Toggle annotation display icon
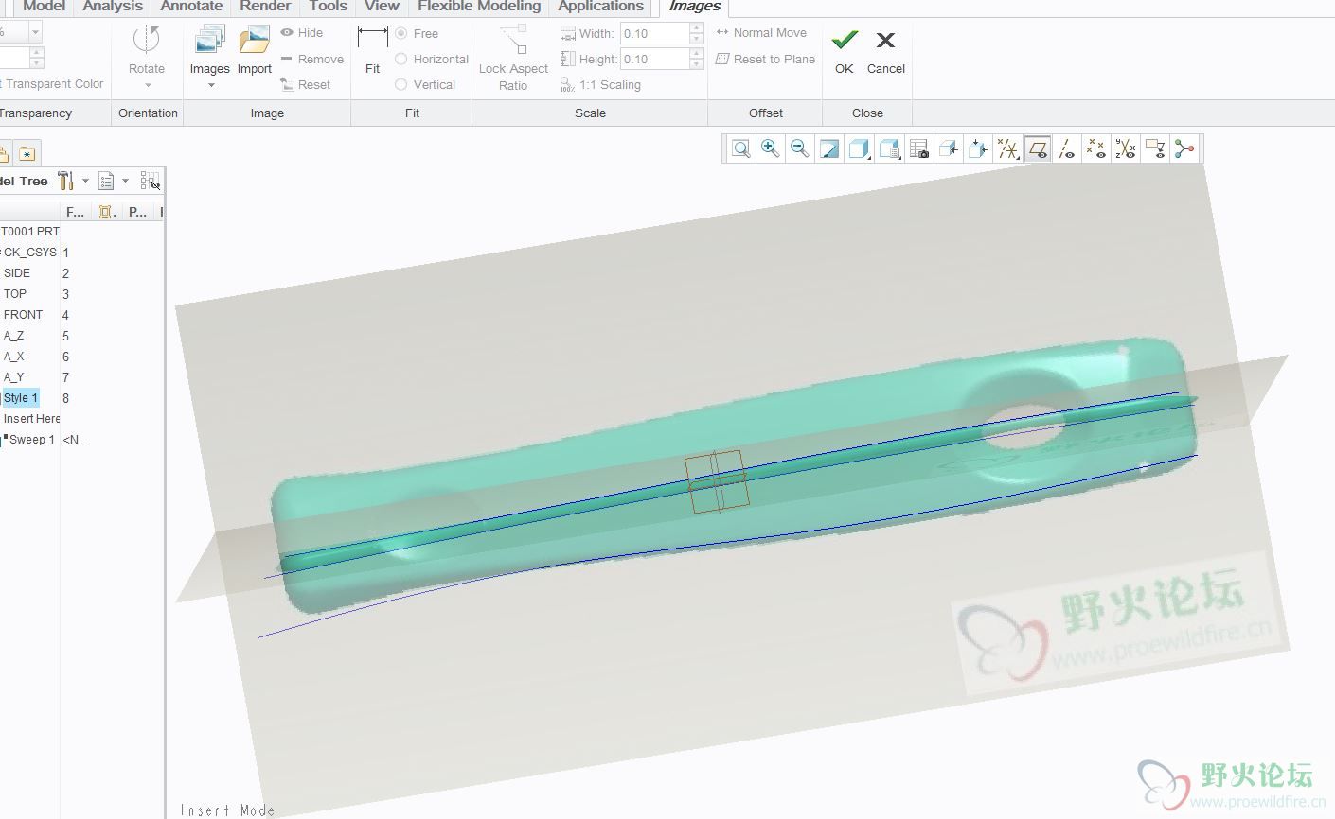The width and height of the screenshot is (1335, 819). 1155,148
